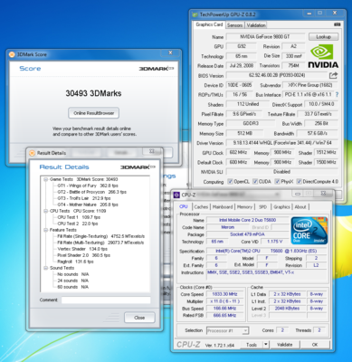Screen dimensions: 352x362
Task: Click the Lookup button in GPU-Z
Action: pyautogui.click(x=323, y=37)
